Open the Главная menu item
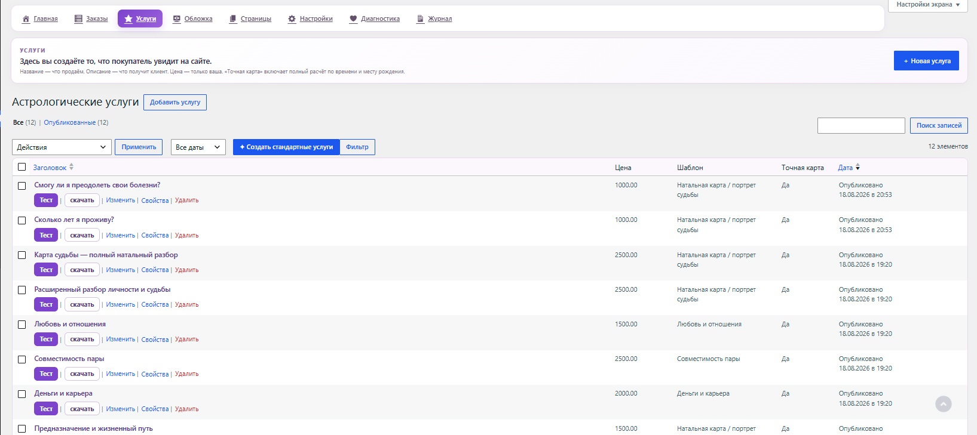The width and height of the screenshot is (977, 435). [45, 19]
